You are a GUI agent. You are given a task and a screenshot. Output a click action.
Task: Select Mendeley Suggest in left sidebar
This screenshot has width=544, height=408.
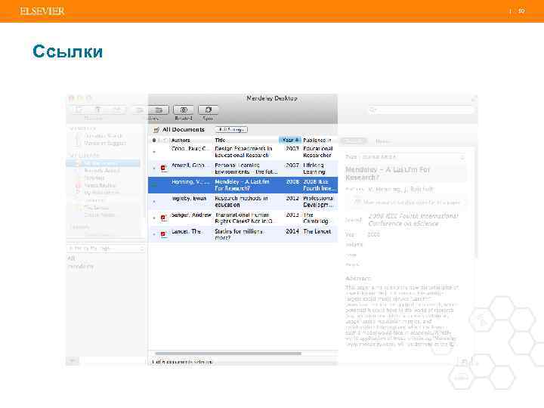(105, 143)
